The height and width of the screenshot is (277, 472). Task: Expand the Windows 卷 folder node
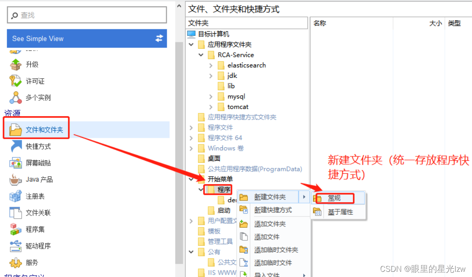(x=191, y=148)
